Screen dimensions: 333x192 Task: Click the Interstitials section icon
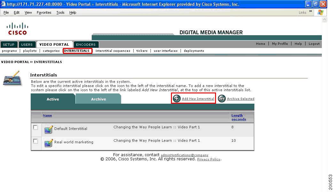[12, 78]
